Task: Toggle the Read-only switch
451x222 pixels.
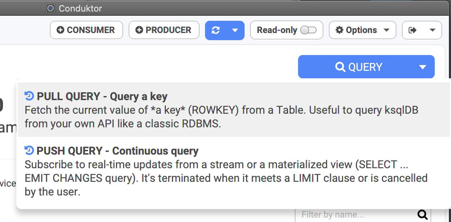Action: click(308, 30)
